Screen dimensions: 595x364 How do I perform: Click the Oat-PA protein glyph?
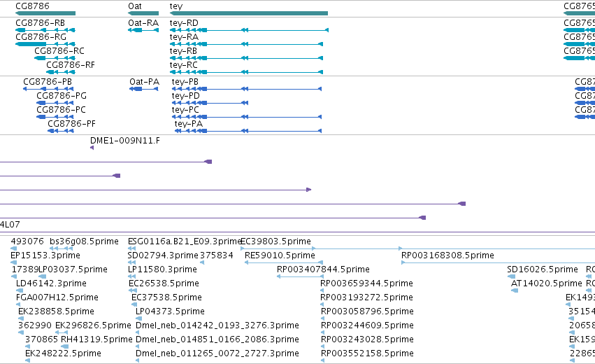pos(143,89)
